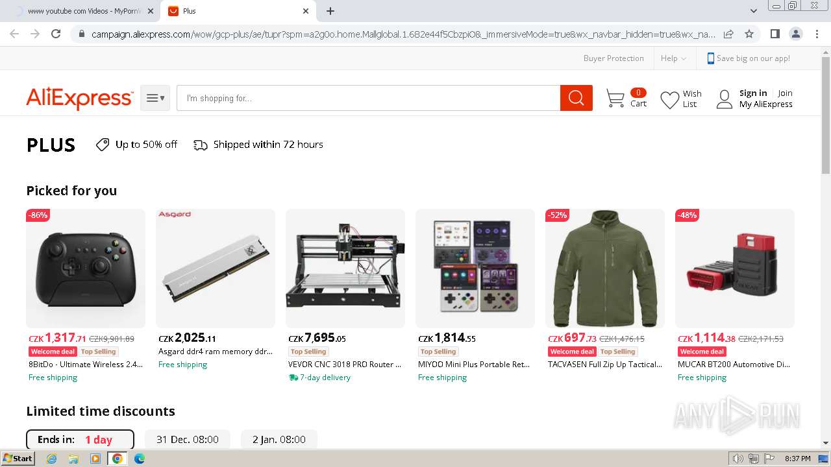Click the Sign in link

coord(753,93)
